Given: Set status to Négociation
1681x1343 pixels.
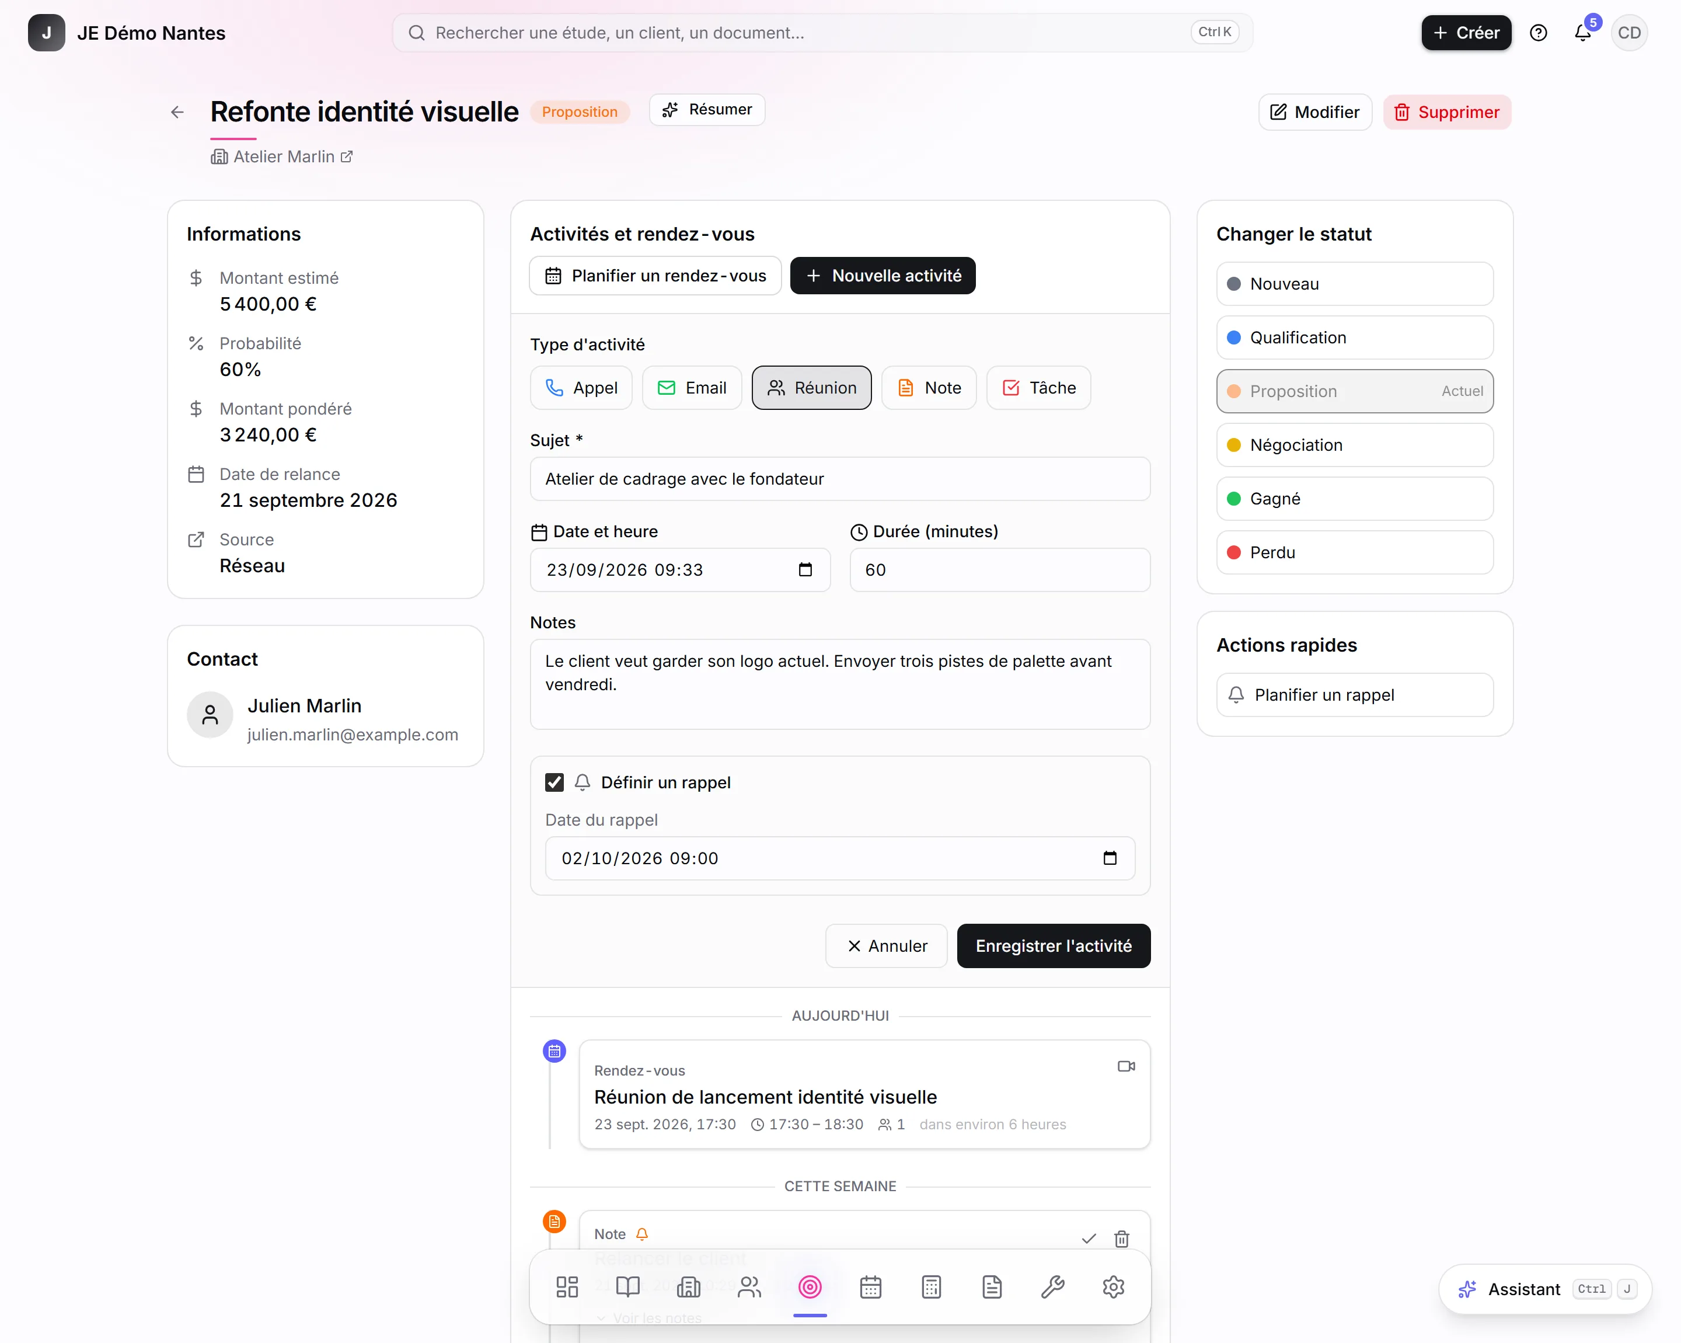Looking at the screenshot, I should point(1355,446).
